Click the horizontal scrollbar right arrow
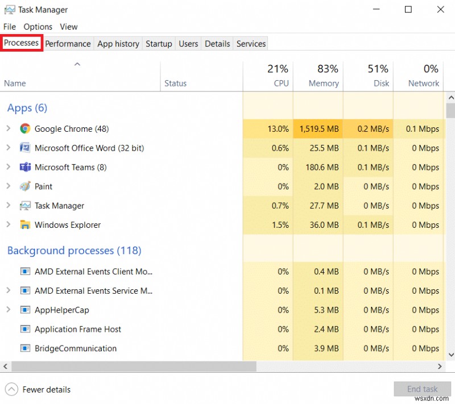 [x=440, y=366]
